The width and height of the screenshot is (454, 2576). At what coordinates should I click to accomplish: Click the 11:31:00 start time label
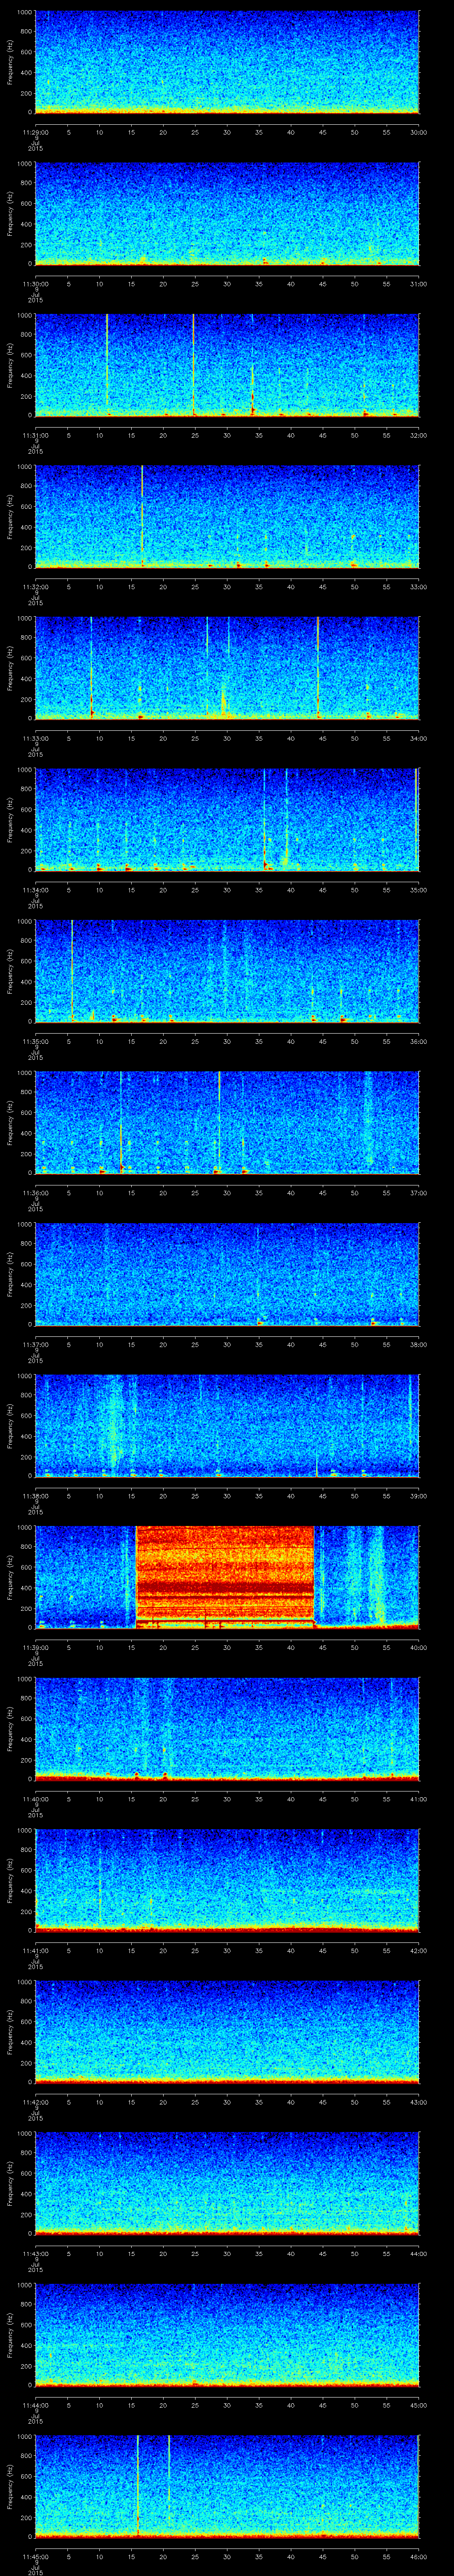35,435
